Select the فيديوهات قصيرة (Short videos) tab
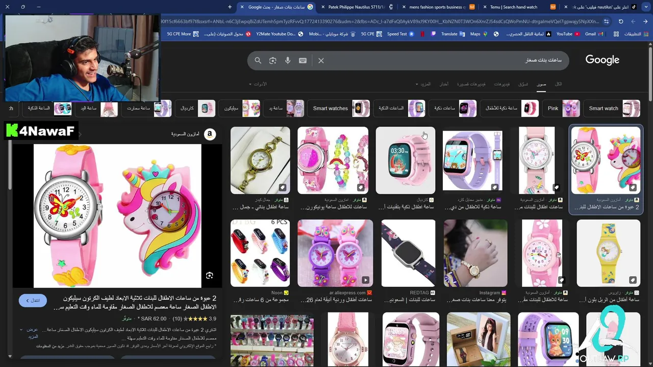The image size is (653, 367). tap(471, 84)
